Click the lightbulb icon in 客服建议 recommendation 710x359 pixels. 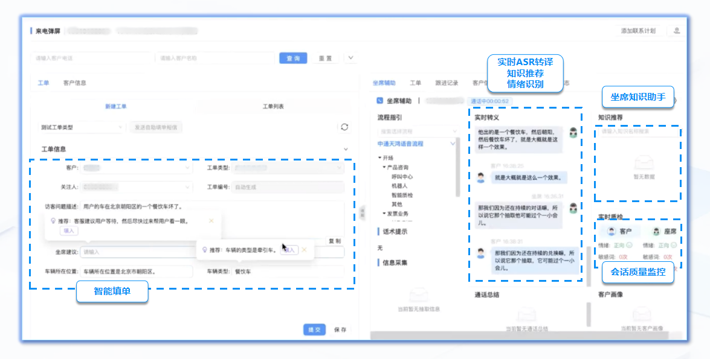click(53, 221)
